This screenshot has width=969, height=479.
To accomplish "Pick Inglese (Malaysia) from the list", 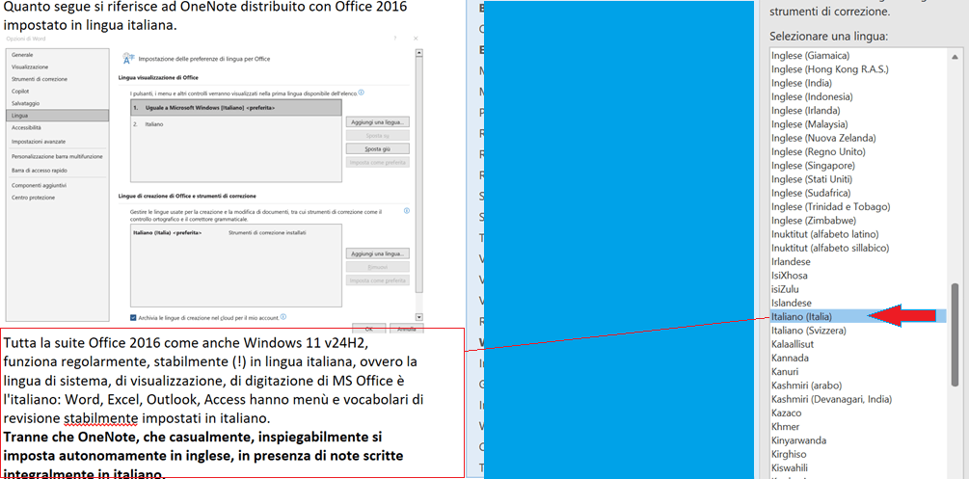I will 810,124.
